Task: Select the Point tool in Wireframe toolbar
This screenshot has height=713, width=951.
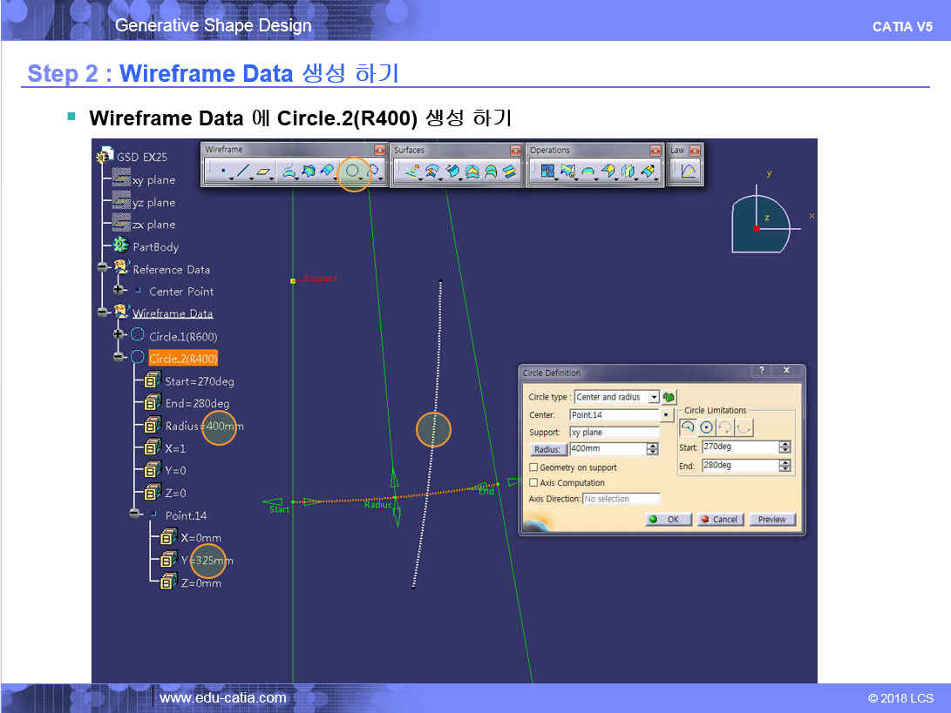Action: (x=223, y=172)
